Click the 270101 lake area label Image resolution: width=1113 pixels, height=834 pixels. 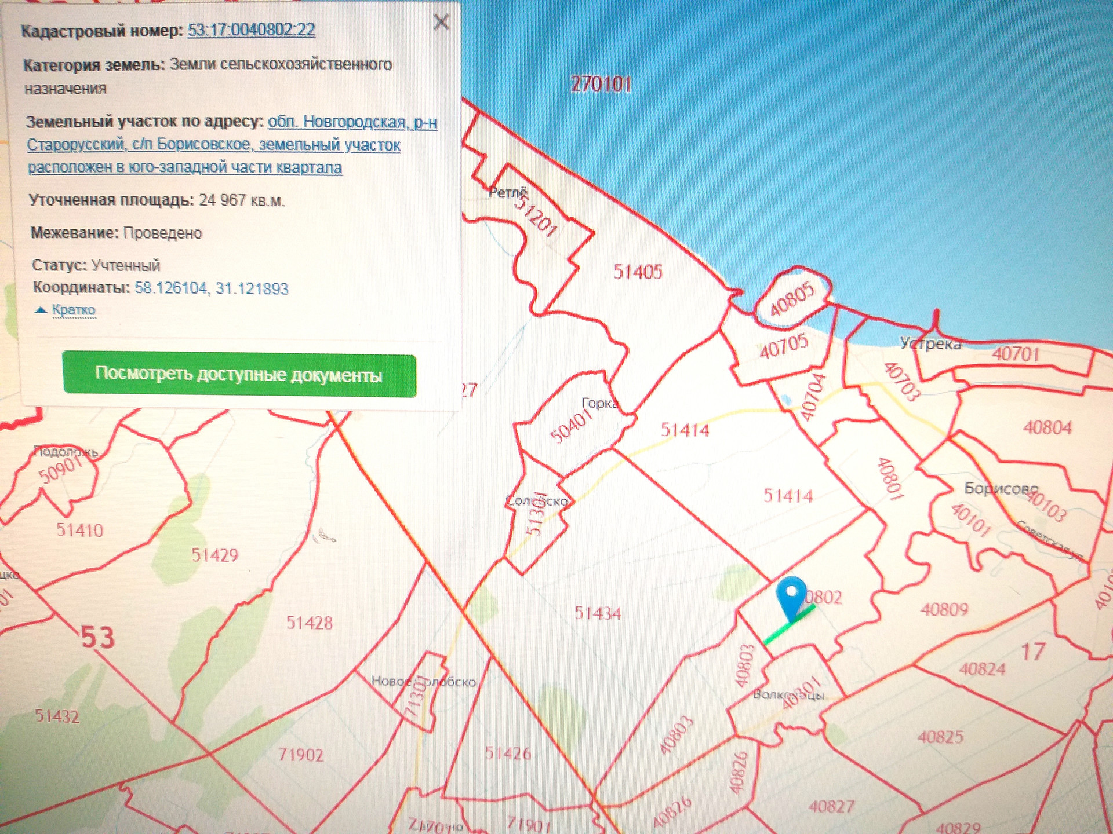pyautogui.click(x=601, y=85)
